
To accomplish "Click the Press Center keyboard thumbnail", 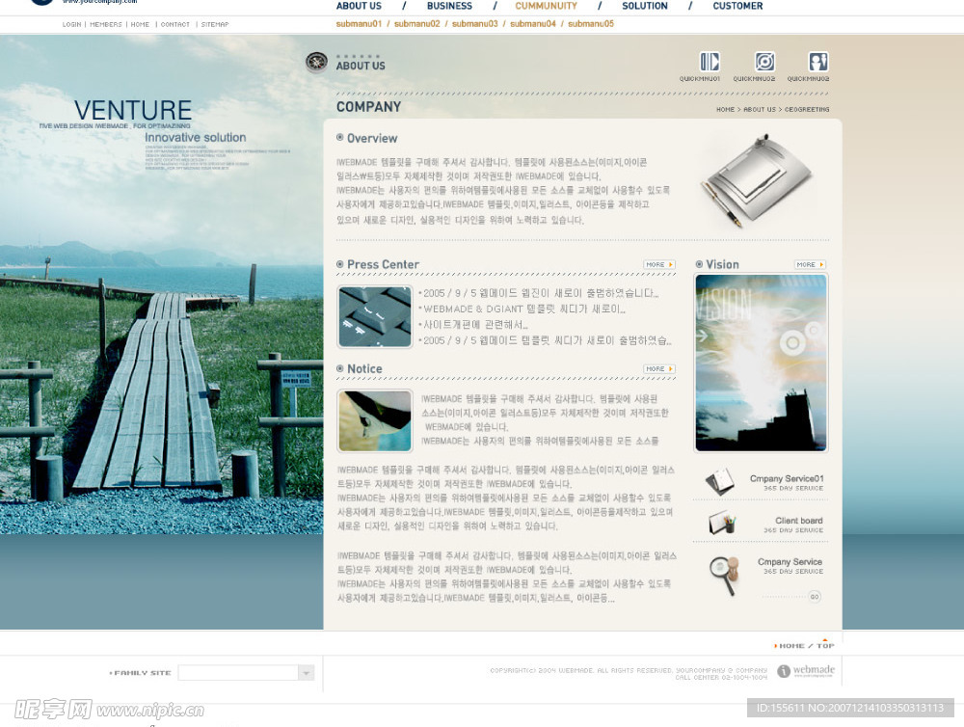I will point(374,317).
